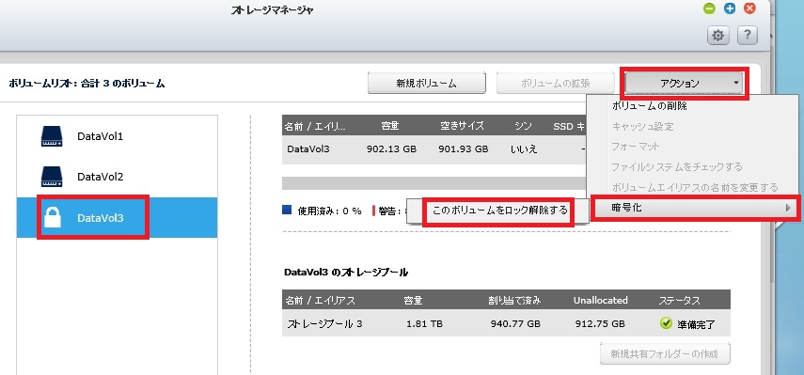
Task: Click the 940.77 GB allocated value
Action: click(514, 324)
